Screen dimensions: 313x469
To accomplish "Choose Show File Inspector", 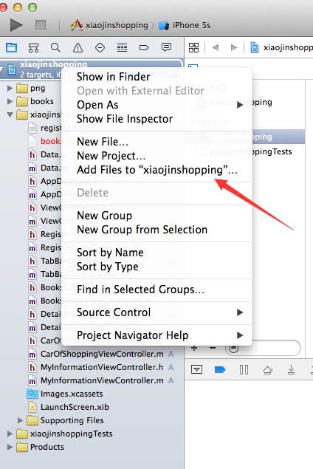I will [125, 119].
